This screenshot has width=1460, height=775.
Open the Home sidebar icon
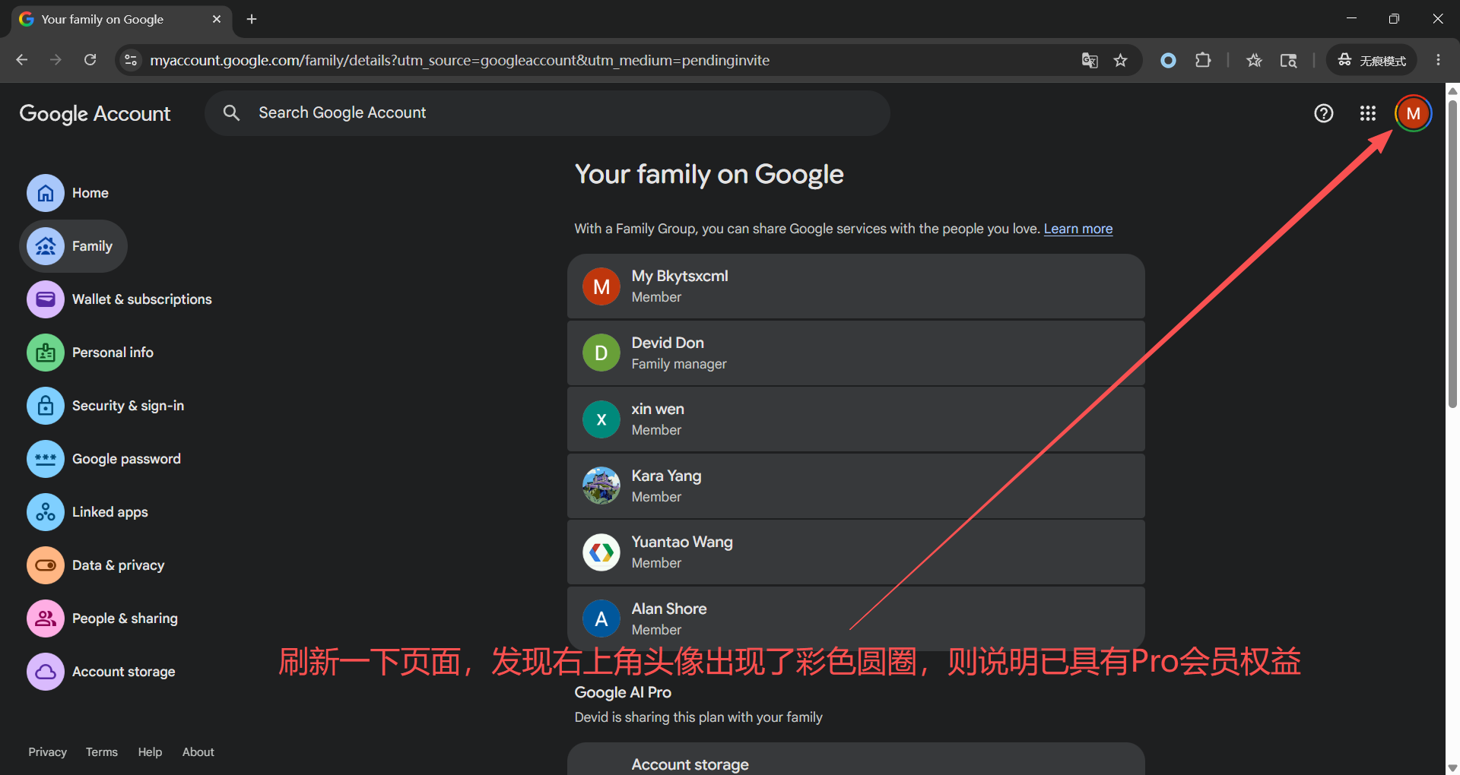pyautogui.click(x=46, y=193)
